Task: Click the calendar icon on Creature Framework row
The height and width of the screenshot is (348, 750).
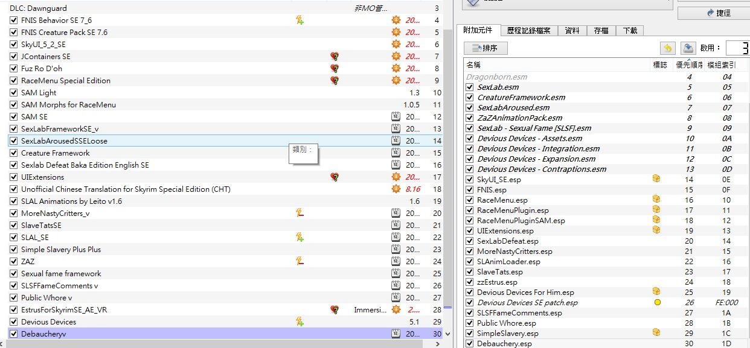Action: coord(396,153)
